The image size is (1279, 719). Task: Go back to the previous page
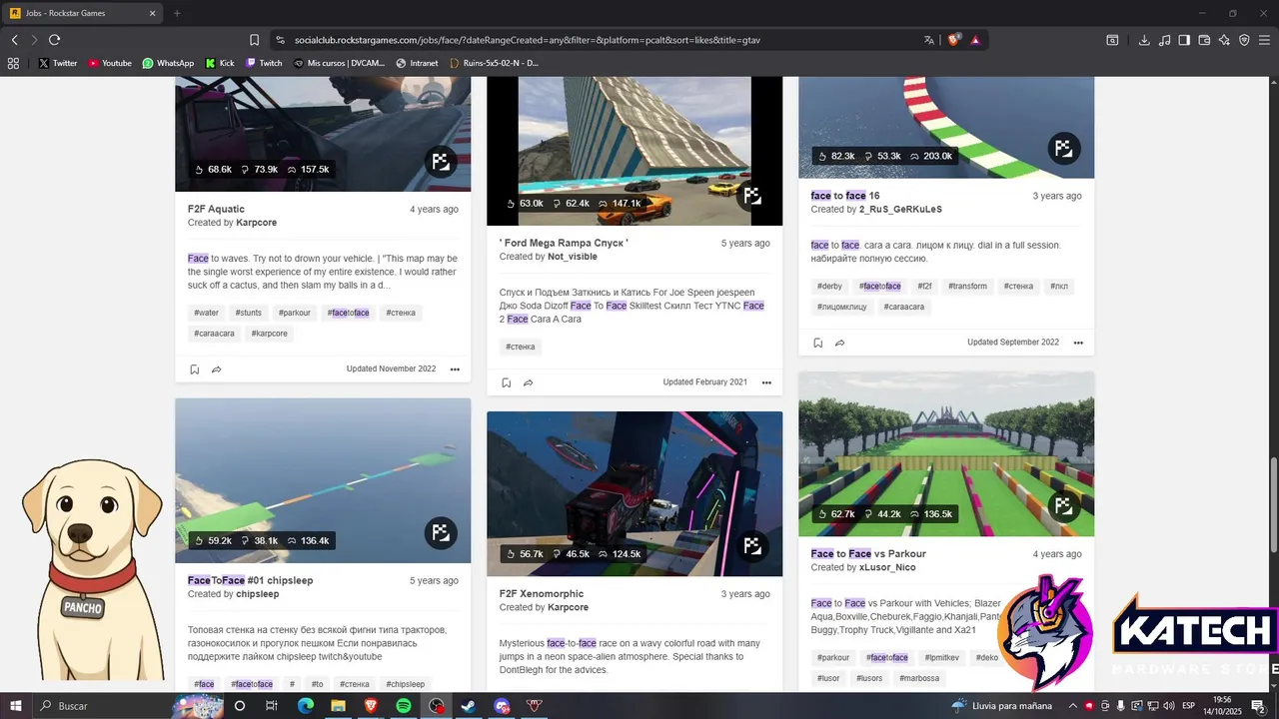point(14,40)
